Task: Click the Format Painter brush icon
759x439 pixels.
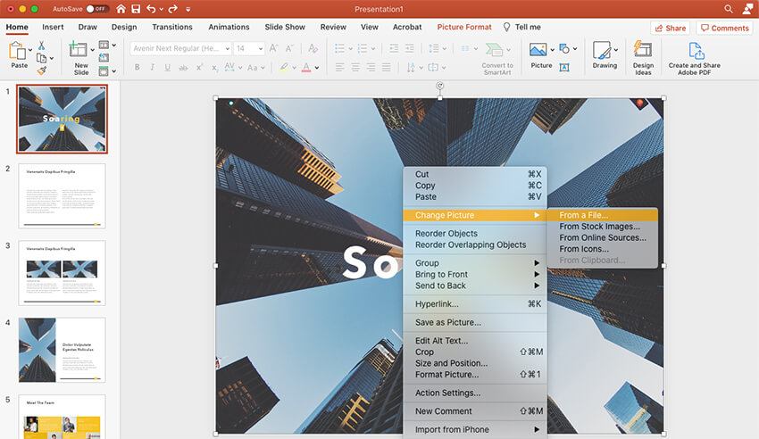Action: tap(42, 70)
